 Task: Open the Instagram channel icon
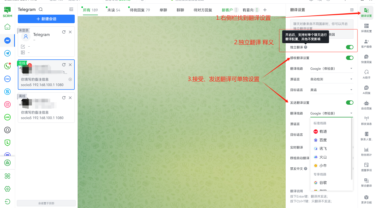click(x=7, y=104)
